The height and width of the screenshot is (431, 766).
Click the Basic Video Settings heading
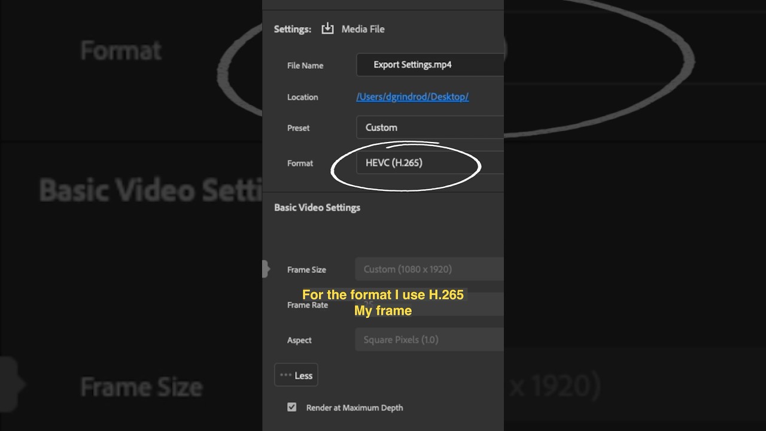pyautogui.click(x=317, y=208)
